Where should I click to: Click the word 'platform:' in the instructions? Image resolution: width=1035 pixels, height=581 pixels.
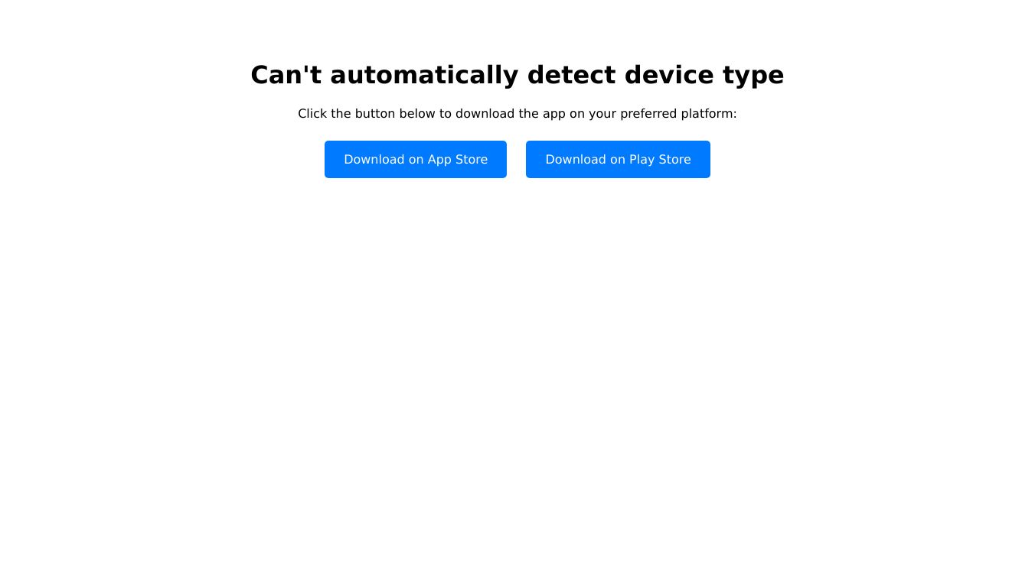[709, 114]
